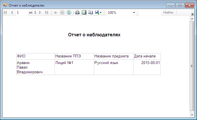The width and height of the screenshot is (197, 120).
Task: Click the cell Аравин Павел Владимирович
Action: 35,67
